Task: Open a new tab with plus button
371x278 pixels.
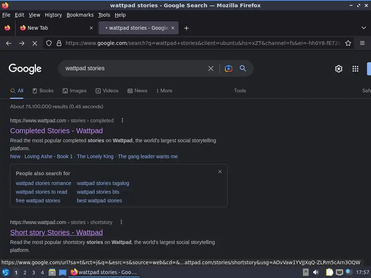Action: tap(187, 28)
